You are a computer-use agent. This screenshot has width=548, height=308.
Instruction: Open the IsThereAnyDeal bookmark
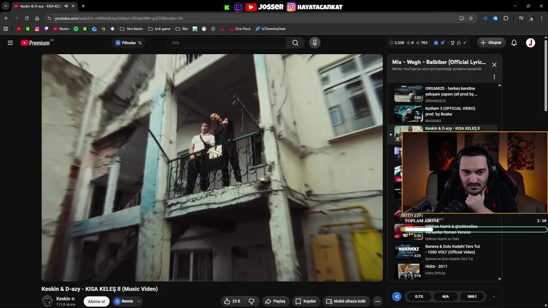[x=270, y=29]
